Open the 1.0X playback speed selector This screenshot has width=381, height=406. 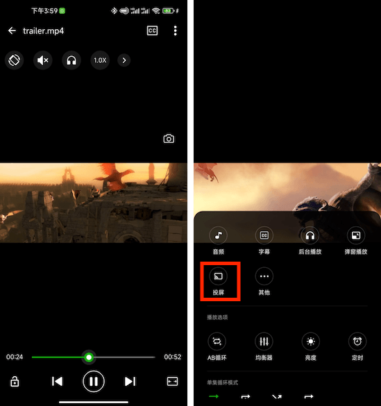[100, 60]
